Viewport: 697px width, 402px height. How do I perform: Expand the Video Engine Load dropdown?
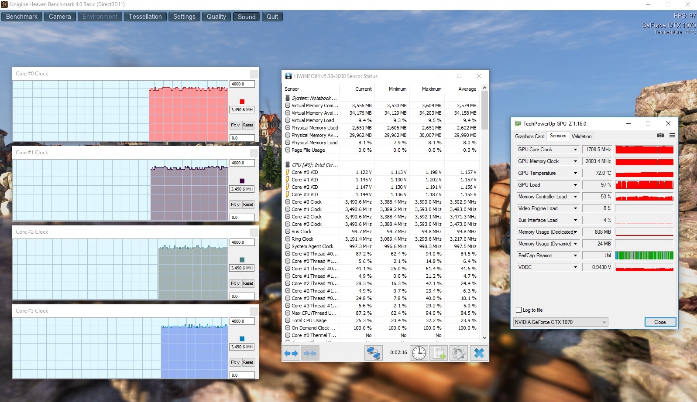(x=575, y=208)
